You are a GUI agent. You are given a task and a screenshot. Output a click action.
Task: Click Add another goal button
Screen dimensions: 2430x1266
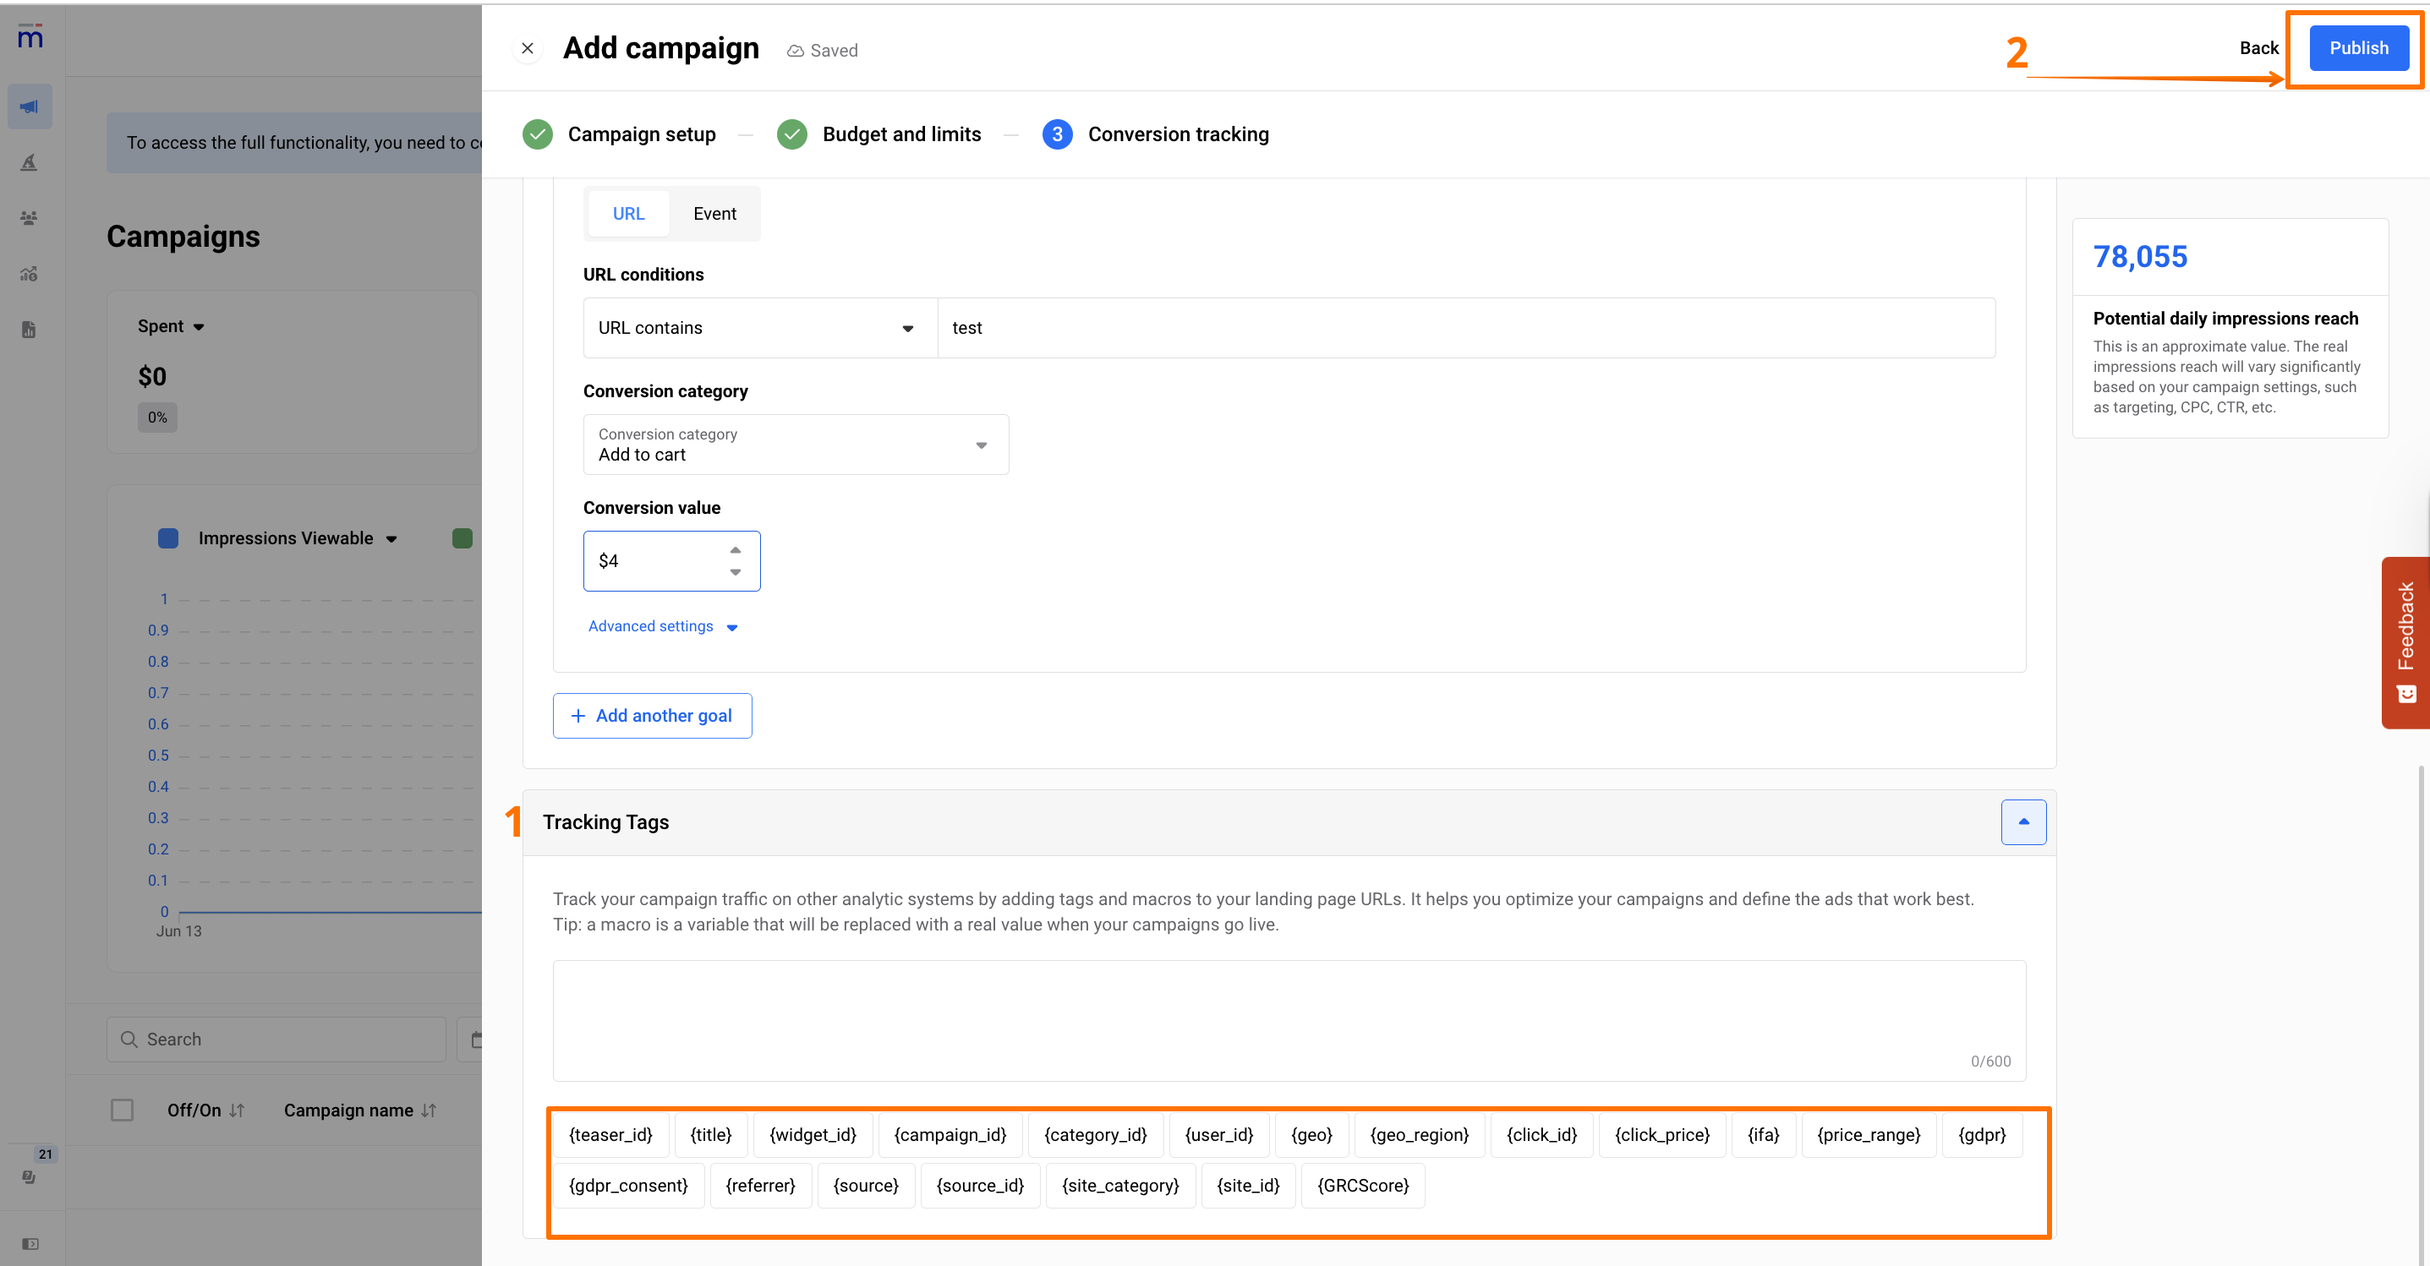click(x=652, y=717)
